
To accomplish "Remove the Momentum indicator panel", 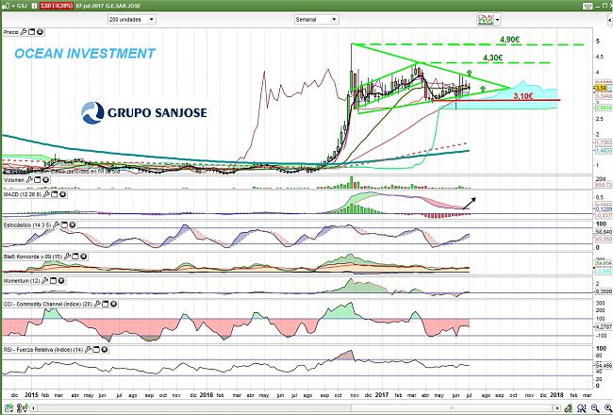I will (61, 281).
